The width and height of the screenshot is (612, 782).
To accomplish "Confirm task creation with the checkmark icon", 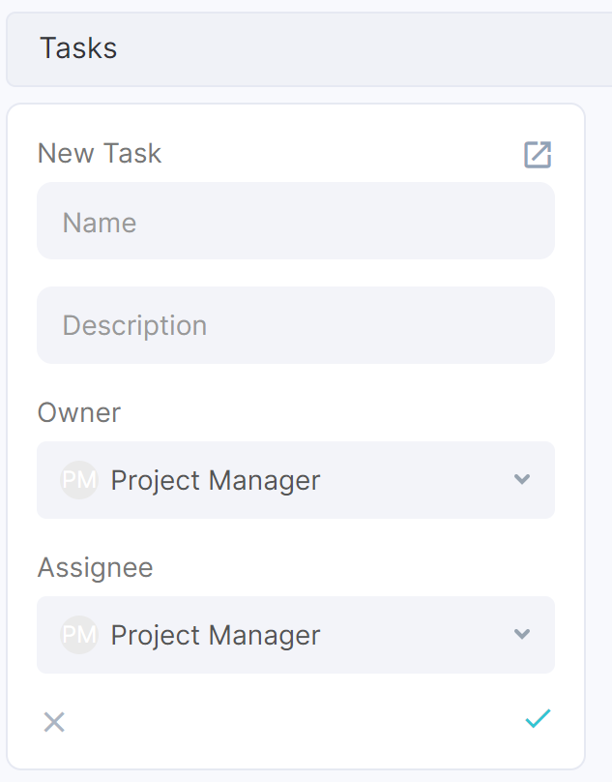I will pos(538,719).
